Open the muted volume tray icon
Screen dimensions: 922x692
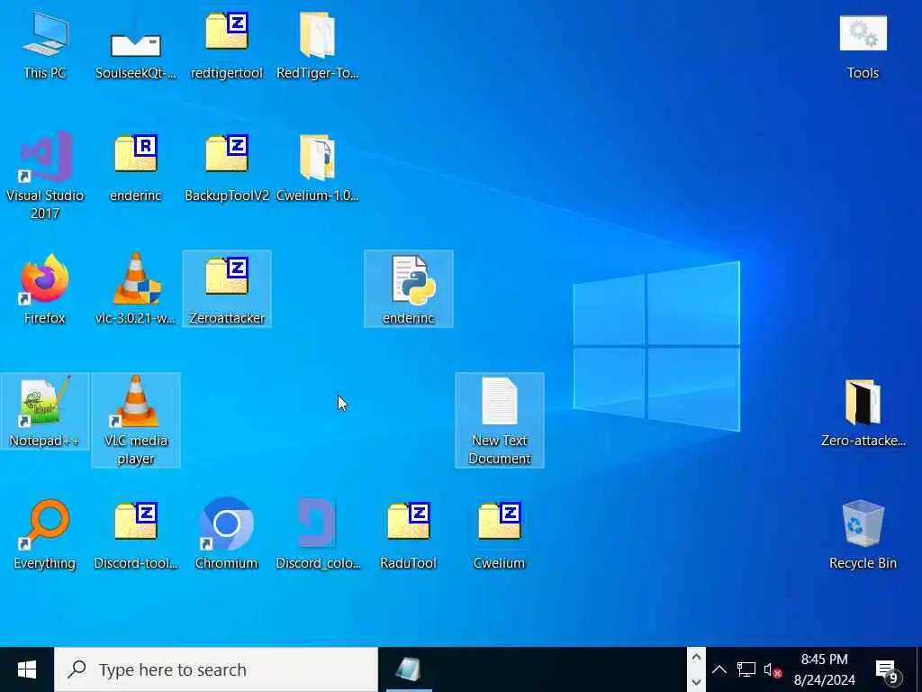[x=772, y=669]
